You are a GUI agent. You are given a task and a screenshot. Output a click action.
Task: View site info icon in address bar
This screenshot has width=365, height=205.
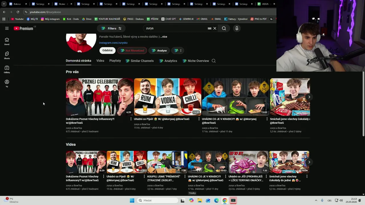coord(26,12)
